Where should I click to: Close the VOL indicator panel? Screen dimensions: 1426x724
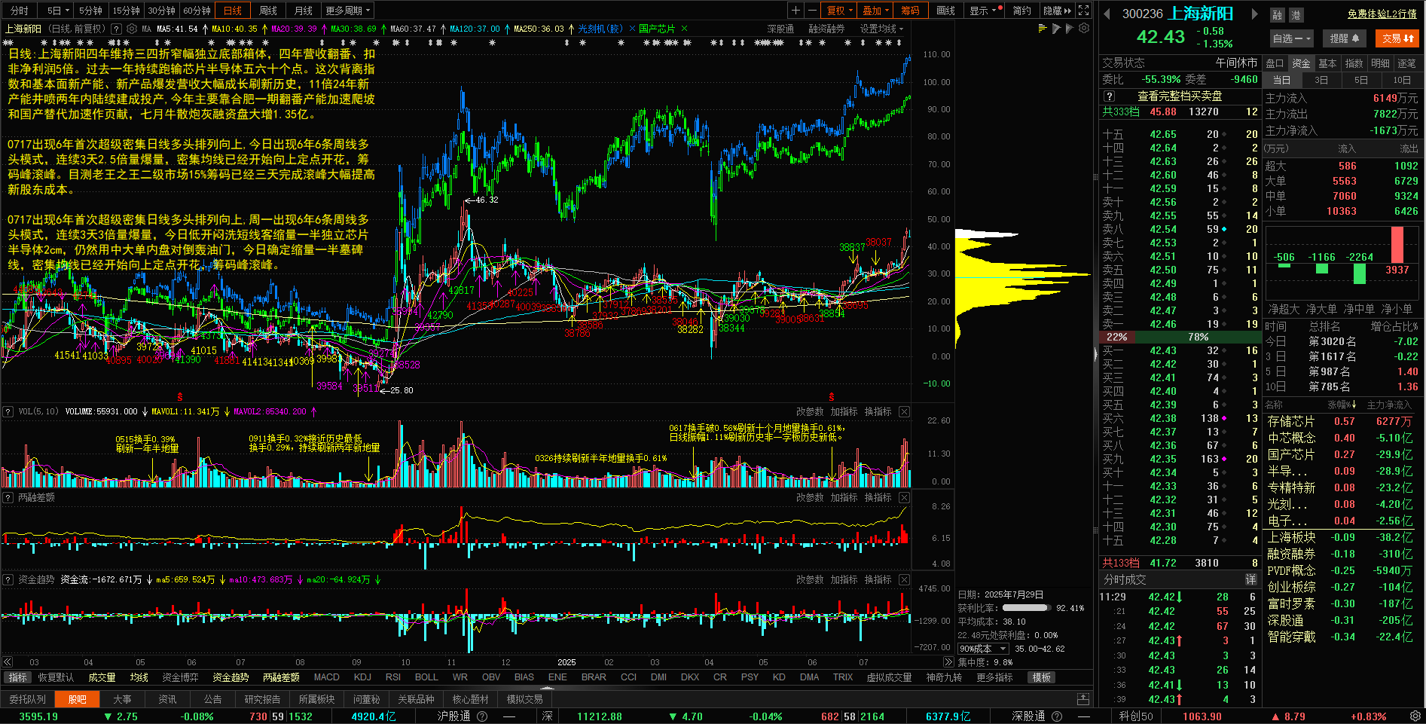coord(904,411)
